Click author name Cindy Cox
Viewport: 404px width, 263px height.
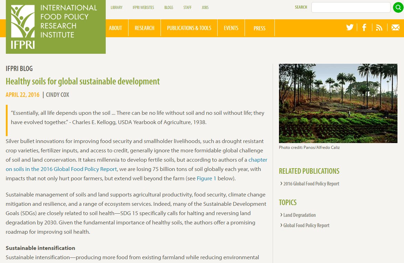[x=58, y=95]
